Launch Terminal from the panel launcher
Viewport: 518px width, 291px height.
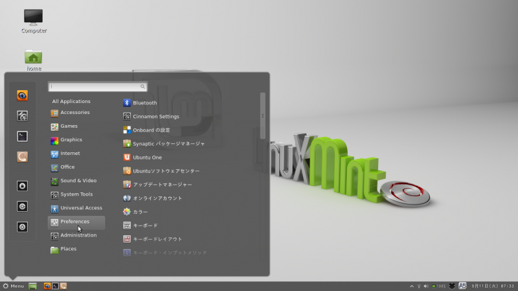(x=55, y=286)
